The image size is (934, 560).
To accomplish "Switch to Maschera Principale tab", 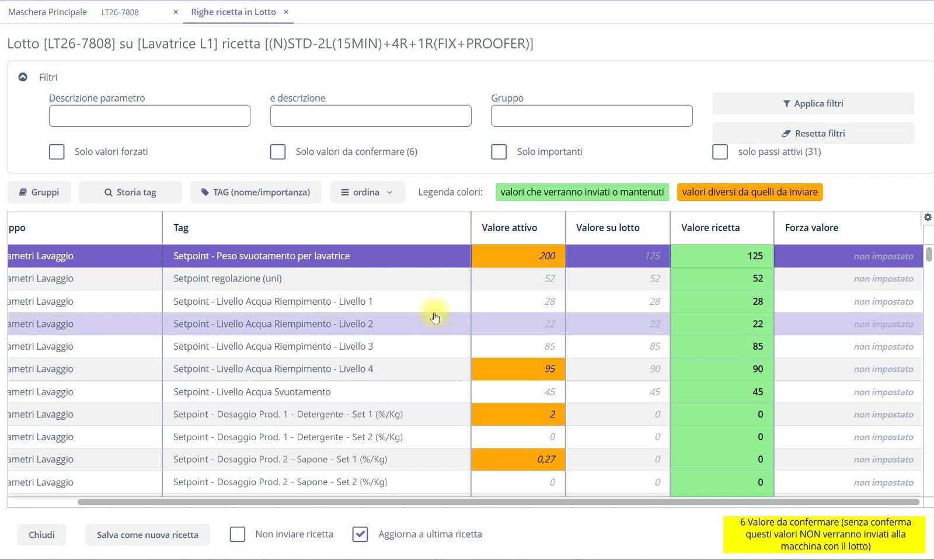I will point(47,12).
